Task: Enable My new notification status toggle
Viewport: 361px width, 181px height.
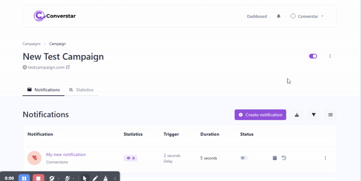Action: tap(244, 158)
